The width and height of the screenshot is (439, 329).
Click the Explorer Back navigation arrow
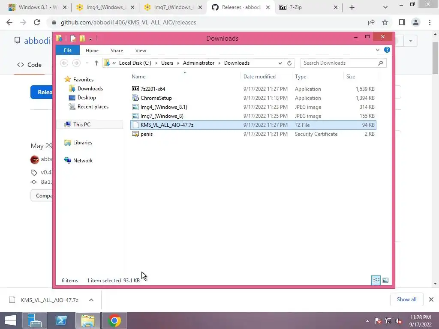click(x=64, y=63)
